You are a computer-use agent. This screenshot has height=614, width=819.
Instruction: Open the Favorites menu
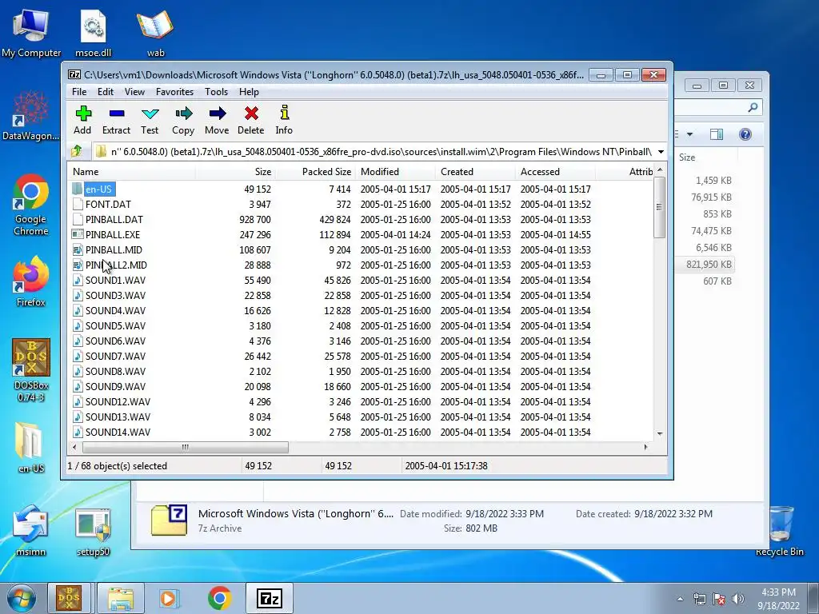(x=174, y=92)
